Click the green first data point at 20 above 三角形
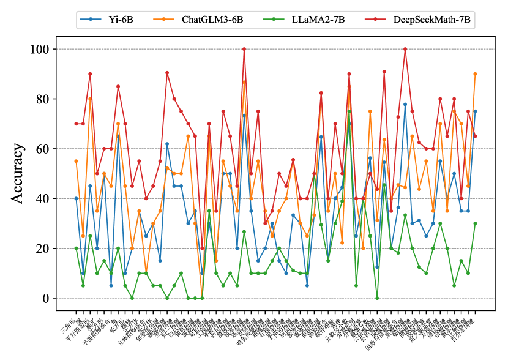508x363 pixels. [76, 249]
